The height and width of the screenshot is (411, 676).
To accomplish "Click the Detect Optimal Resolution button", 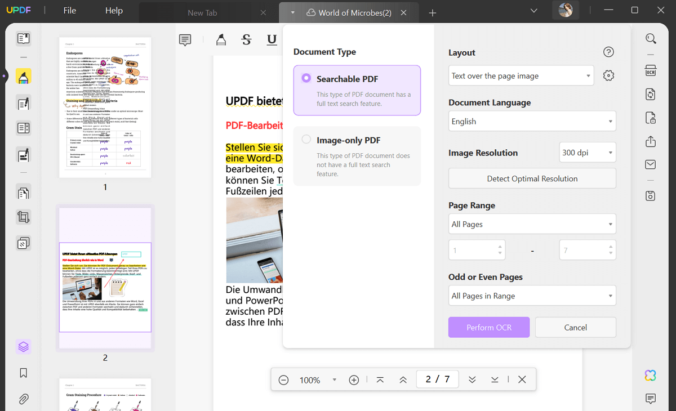I will tap(532, 178).
